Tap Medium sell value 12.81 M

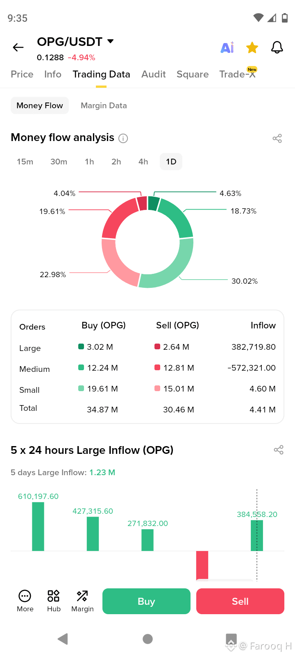pyautogui.click(x=179, y=368)
